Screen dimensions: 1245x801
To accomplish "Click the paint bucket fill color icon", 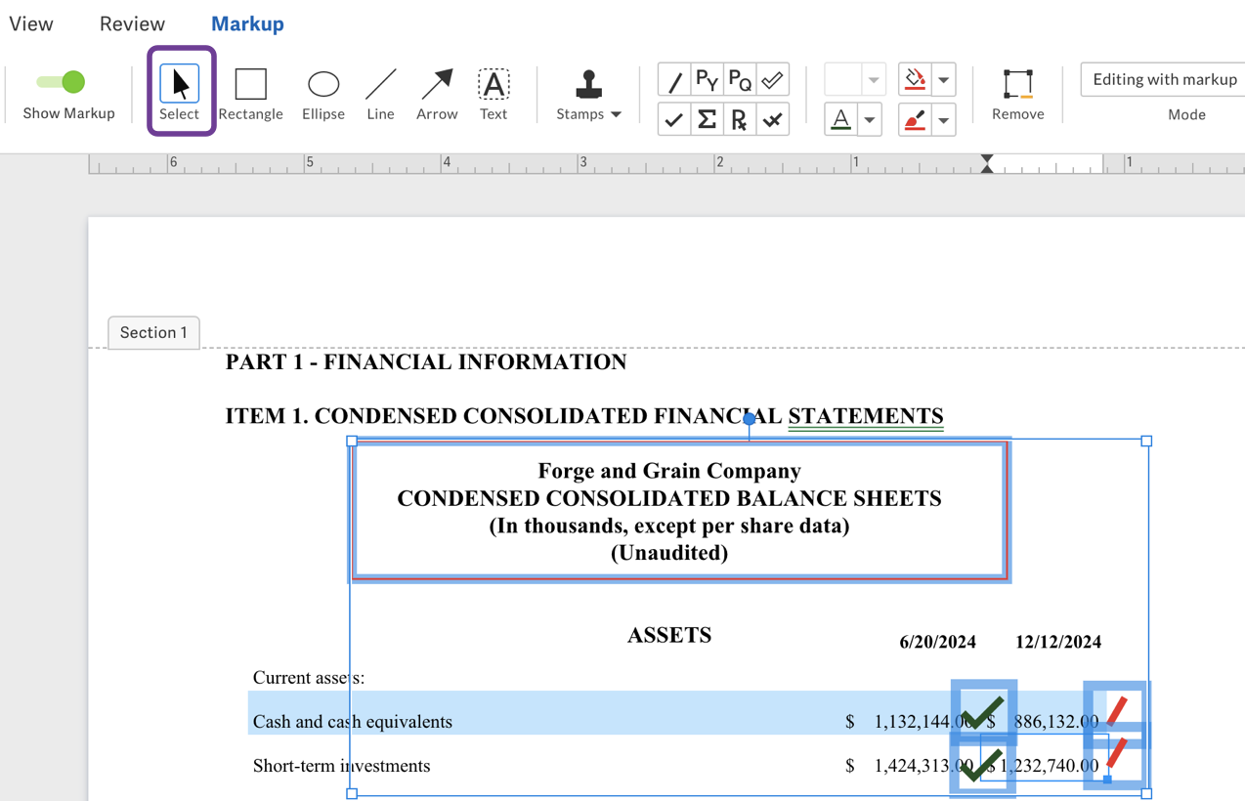I will [x=915, y=79].
